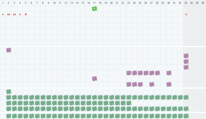Select the topmost purple marker on day 33
Image resolution: width=206 pixels, height=119 pixels.
[186, 56]
